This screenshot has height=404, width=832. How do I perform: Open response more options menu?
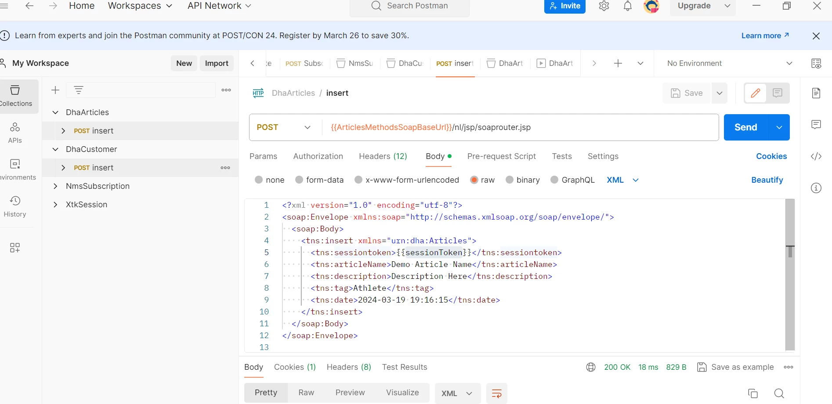click(x=789, y=367)
